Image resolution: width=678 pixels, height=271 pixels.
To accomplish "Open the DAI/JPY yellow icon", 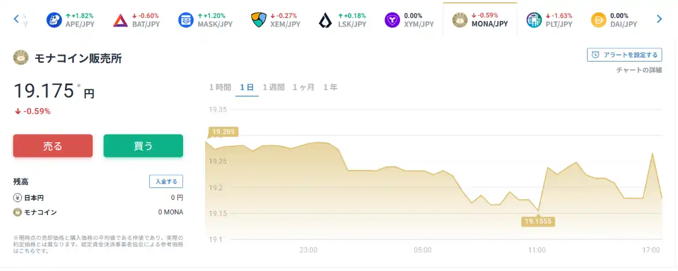I will coord(599,20).
